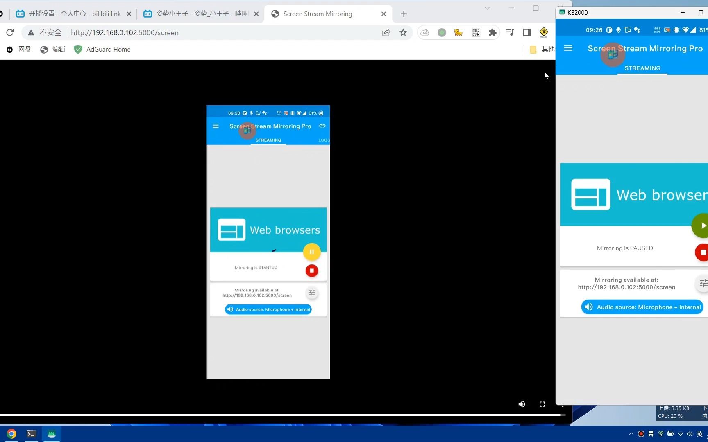
Task: Close the 姿势小王子 tab
Action: point(256,14)
